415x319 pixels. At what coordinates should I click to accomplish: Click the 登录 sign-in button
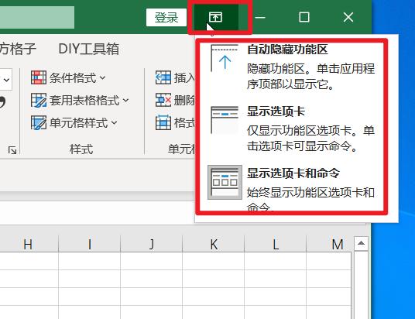[166, 18]
